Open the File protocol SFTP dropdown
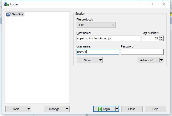Screen dimensions: 172x116 coord(96,25)
